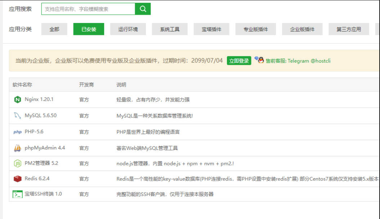Open the Nginx 1.20.1 software entry
The image size is (380, 219).
pyautogui.click(x=39, y=100)
